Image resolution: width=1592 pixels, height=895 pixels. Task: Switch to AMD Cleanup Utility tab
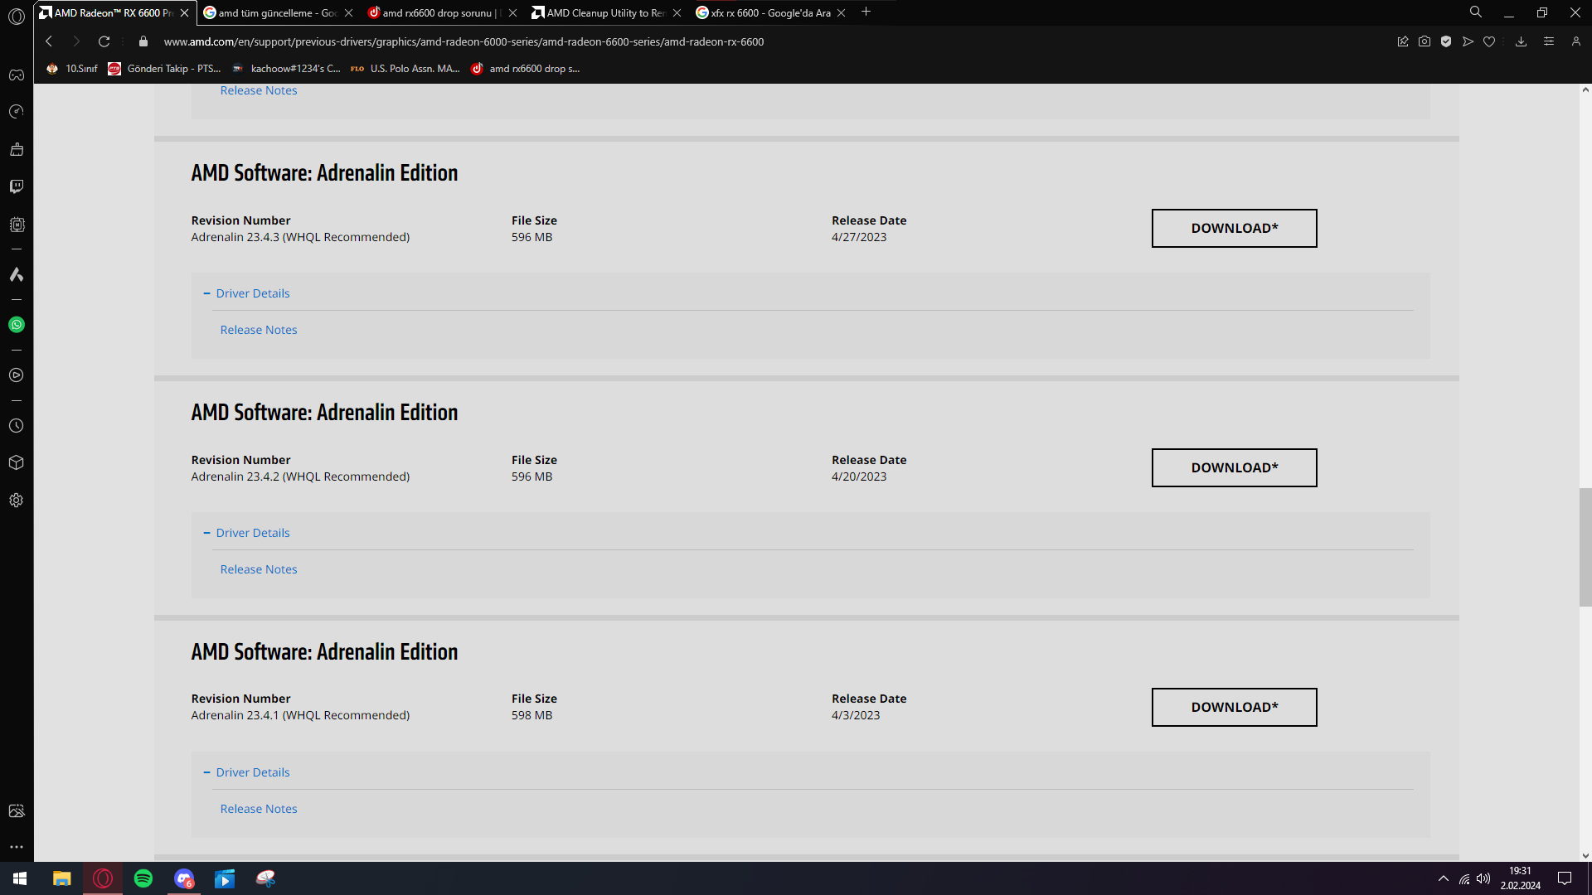coord(605,12)
